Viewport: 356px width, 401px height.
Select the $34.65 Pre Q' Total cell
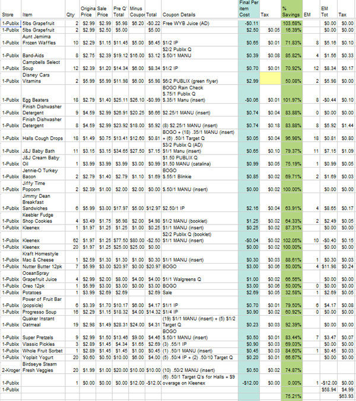[120, 148]
